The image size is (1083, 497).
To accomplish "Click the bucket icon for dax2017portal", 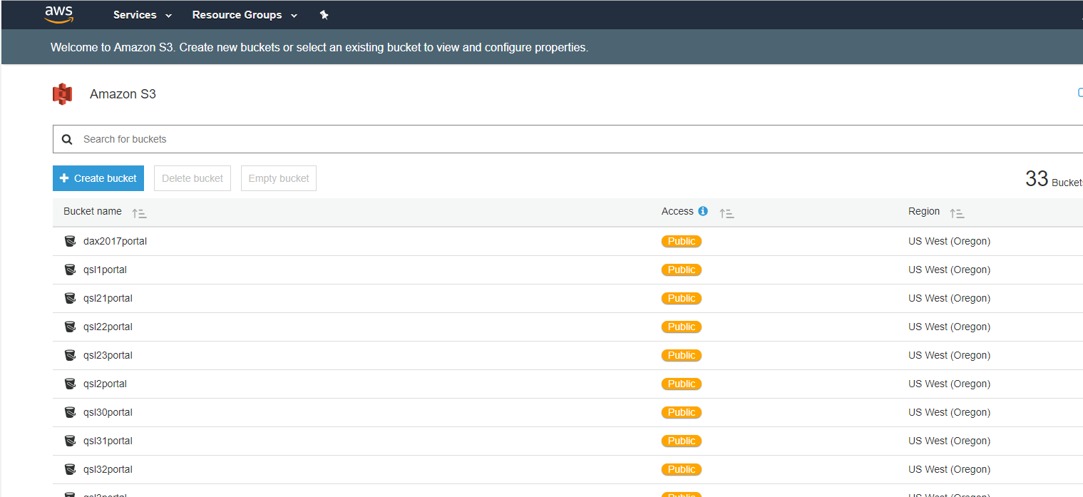I will [x=70, y=241].
